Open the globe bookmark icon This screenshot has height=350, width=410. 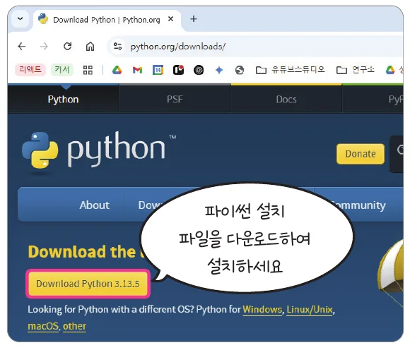click(240, 70)
